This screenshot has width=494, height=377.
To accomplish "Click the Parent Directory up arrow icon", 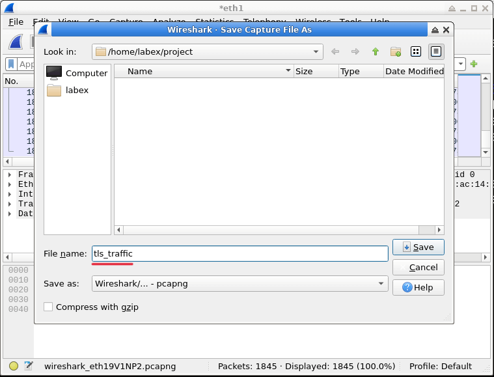I will 376,51.
